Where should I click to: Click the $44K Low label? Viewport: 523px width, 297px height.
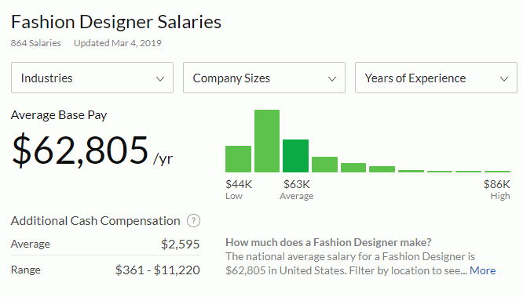click(239, 190)
